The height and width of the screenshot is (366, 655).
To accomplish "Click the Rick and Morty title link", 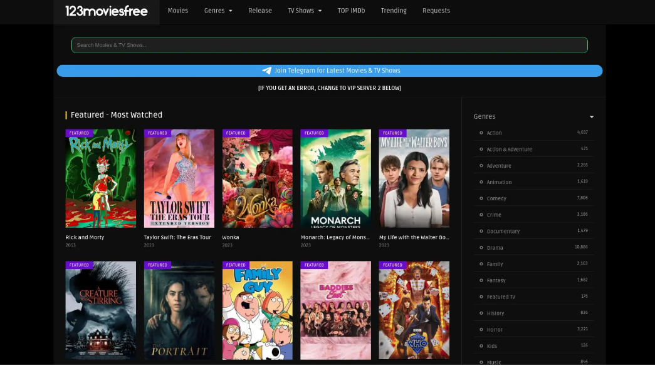I will 85,237.
